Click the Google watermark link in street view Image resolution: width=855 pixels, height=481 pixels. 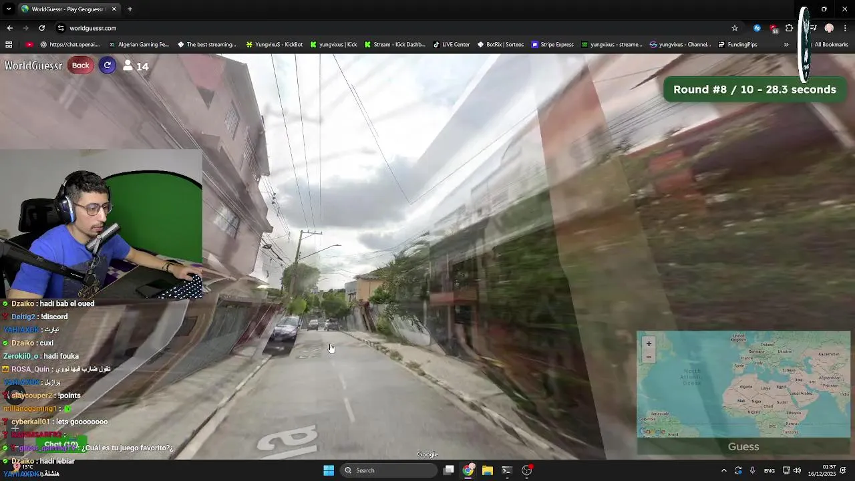[x=427, y=454]
